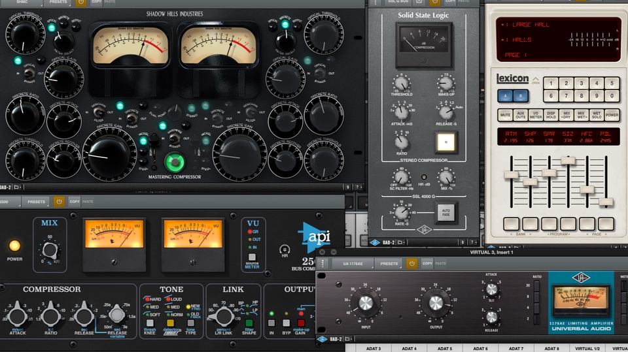
Task: Toggle the API thresh KNEE button
Action: point(150,323)
